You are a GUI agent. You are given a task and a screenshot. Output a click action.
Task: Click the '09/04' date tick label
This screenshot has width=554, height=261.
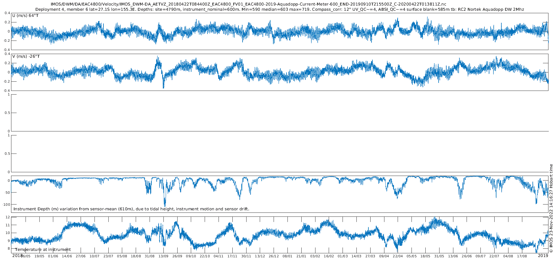pyautogui.click(x=384, y=256)
